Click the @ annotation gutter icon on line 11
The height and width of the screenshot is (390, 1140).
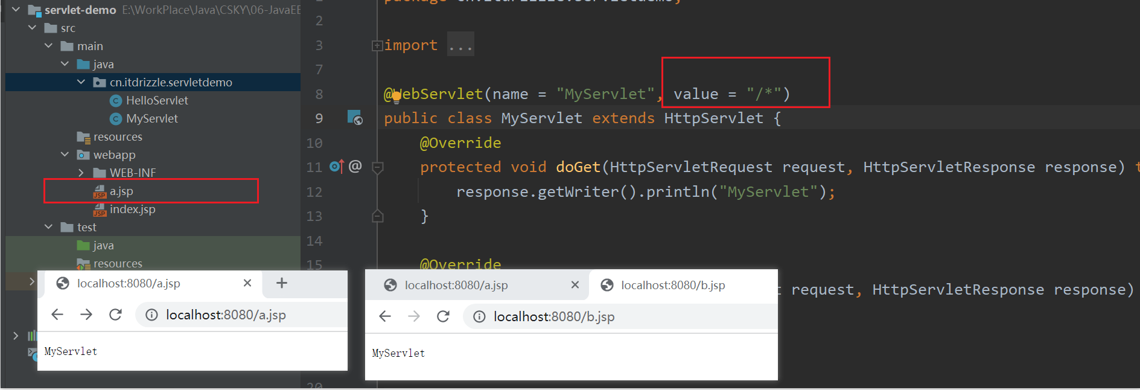(x=355, y=165)
